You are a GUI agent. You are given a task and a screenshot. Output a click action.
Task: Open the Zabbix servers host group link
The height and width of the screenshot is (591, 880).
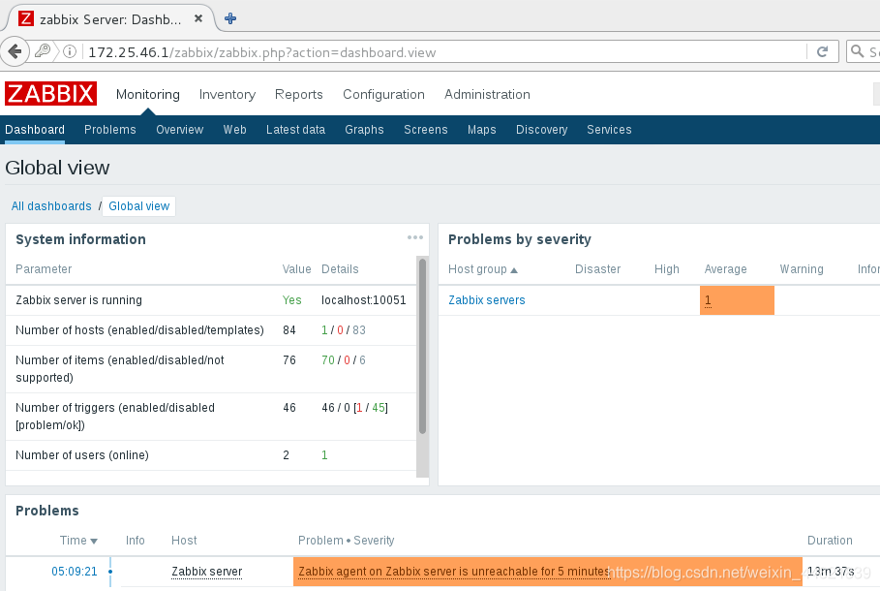487,300
